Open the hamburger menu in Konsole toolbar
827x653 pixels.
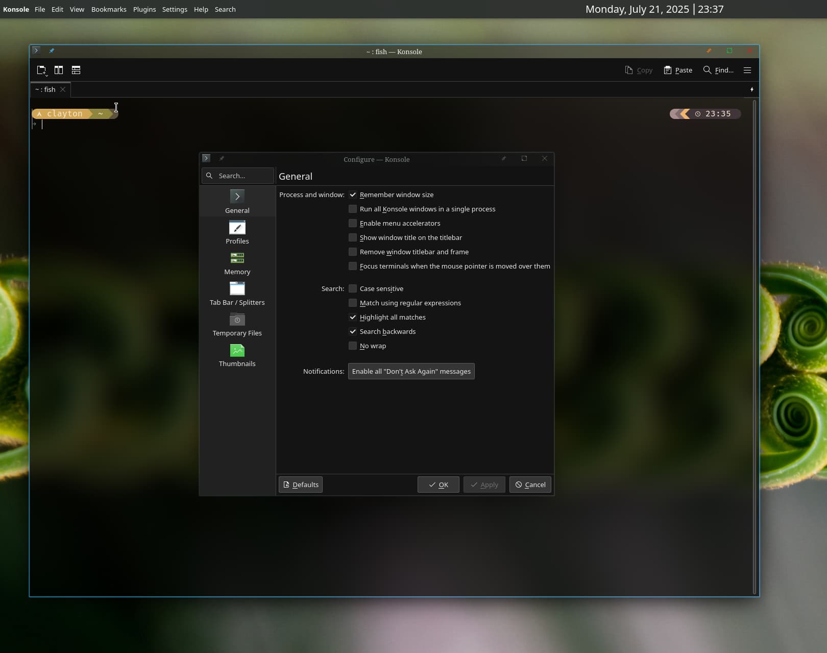747,70
